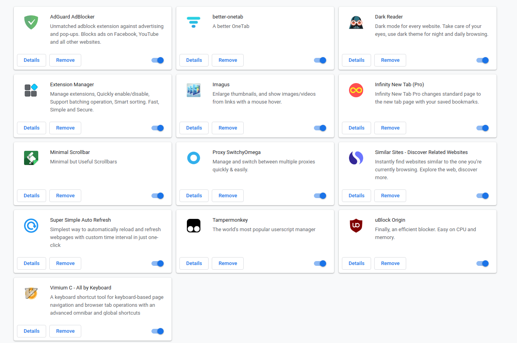Image resolution: width=517 pixels, height=343 pixels.
Task: Click the uBlock Origin shield icon
Action: (x=356, y=226)
